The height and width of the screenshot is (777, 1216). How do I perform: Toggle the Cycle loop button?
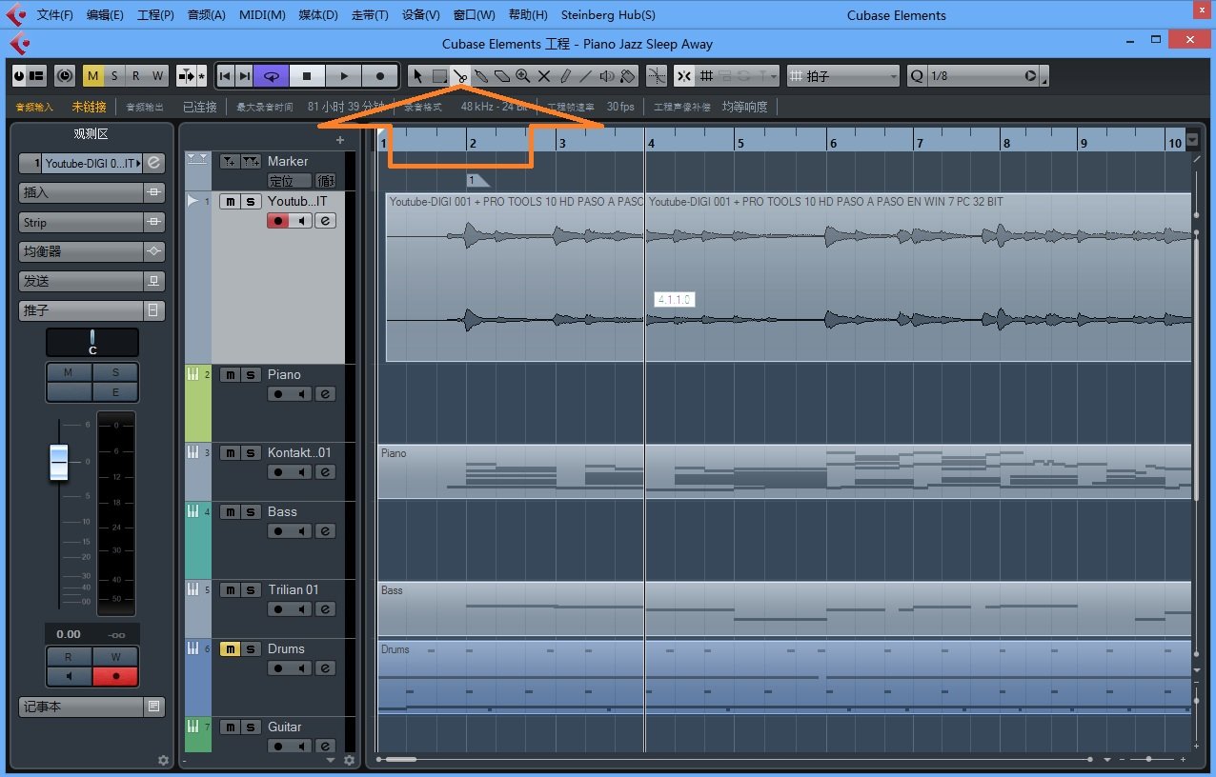click(x=272, y=76)
